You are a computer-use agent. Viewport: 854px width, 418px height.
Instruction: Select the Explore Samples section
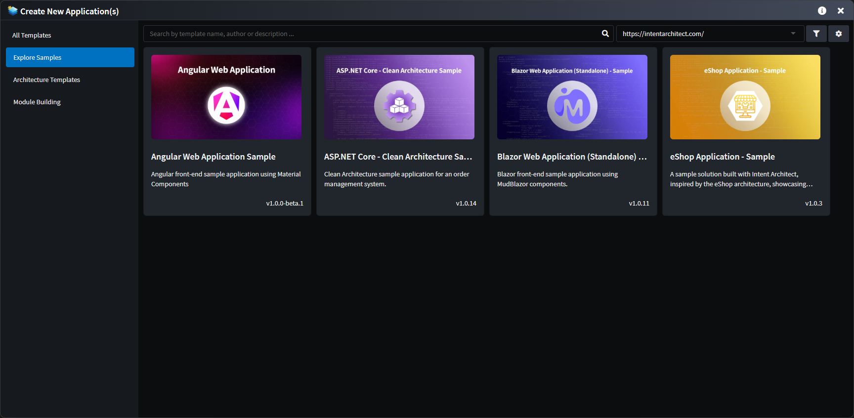tap(70, 57)
